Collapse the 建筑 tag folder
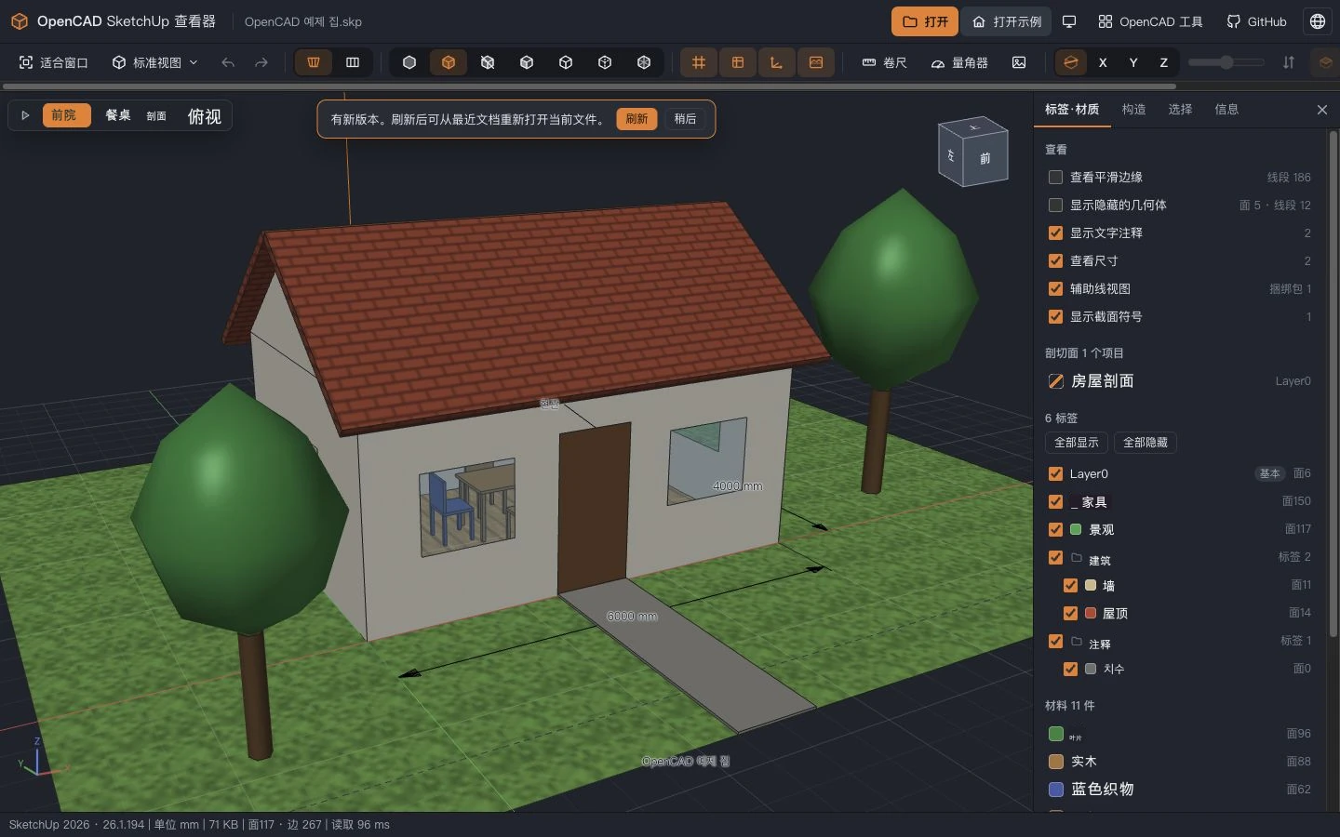The image size is (1340, 837). [1077, 558]
